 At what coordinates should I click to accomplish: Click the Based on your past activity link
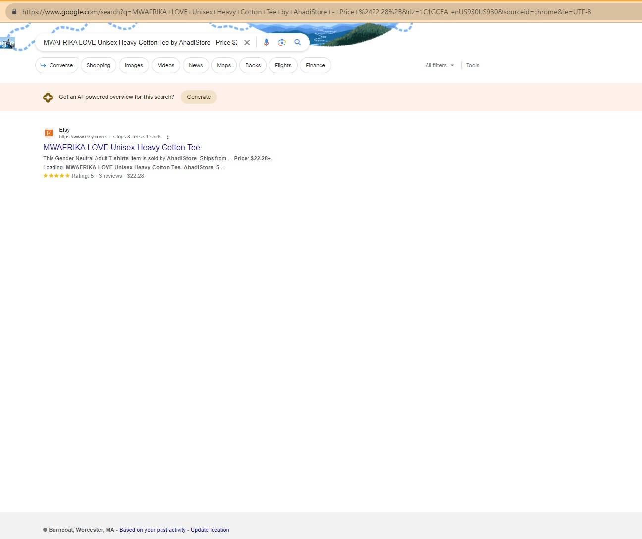pyautogui.click(x=153, y=530)
